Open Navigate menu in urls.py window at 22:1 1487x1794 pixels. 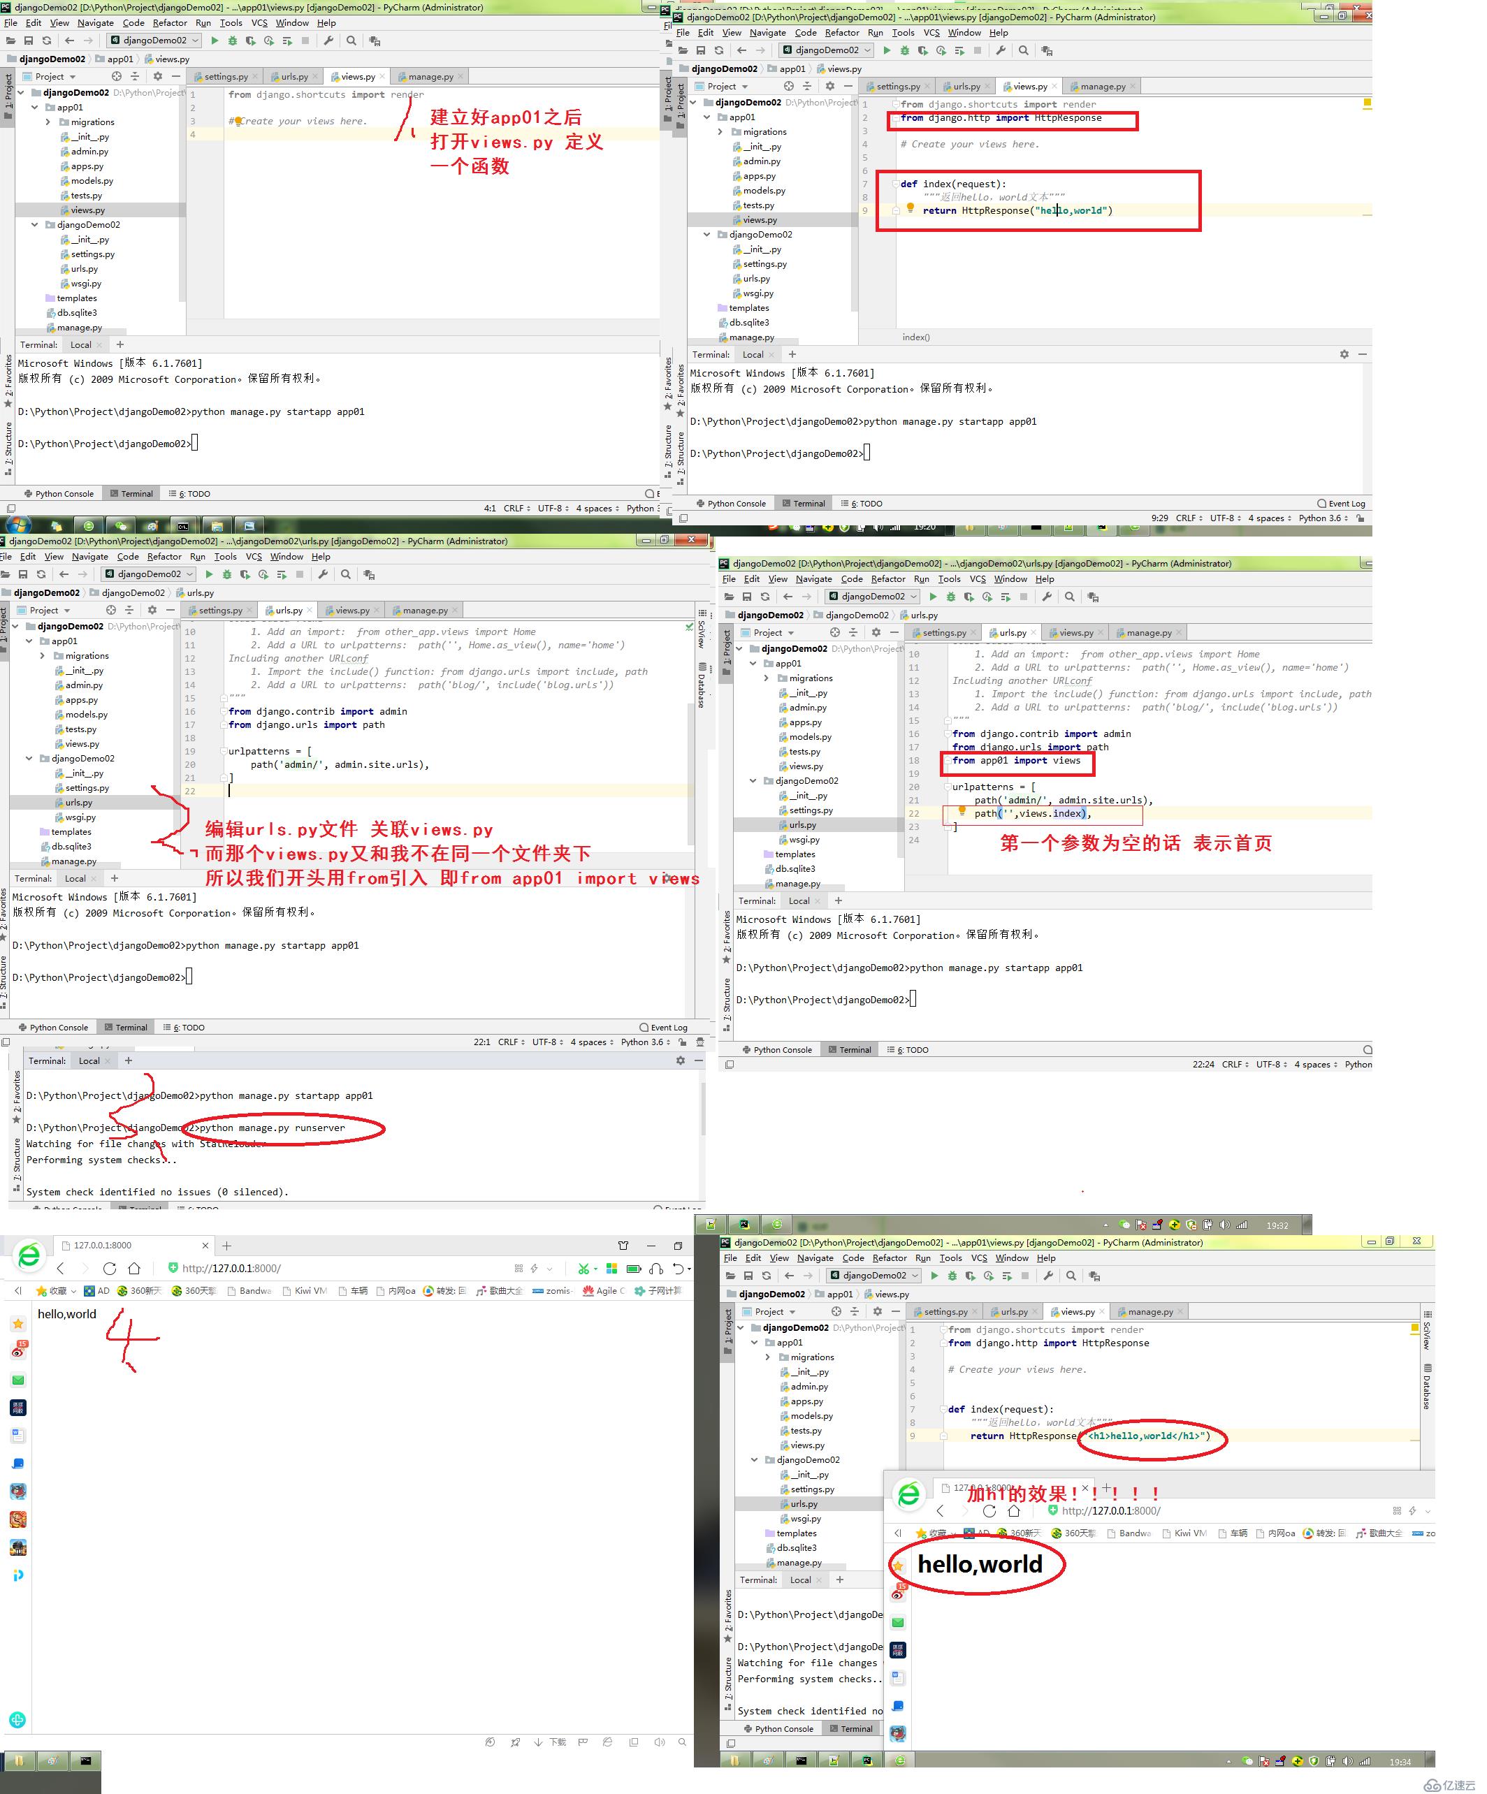point(89,556)
